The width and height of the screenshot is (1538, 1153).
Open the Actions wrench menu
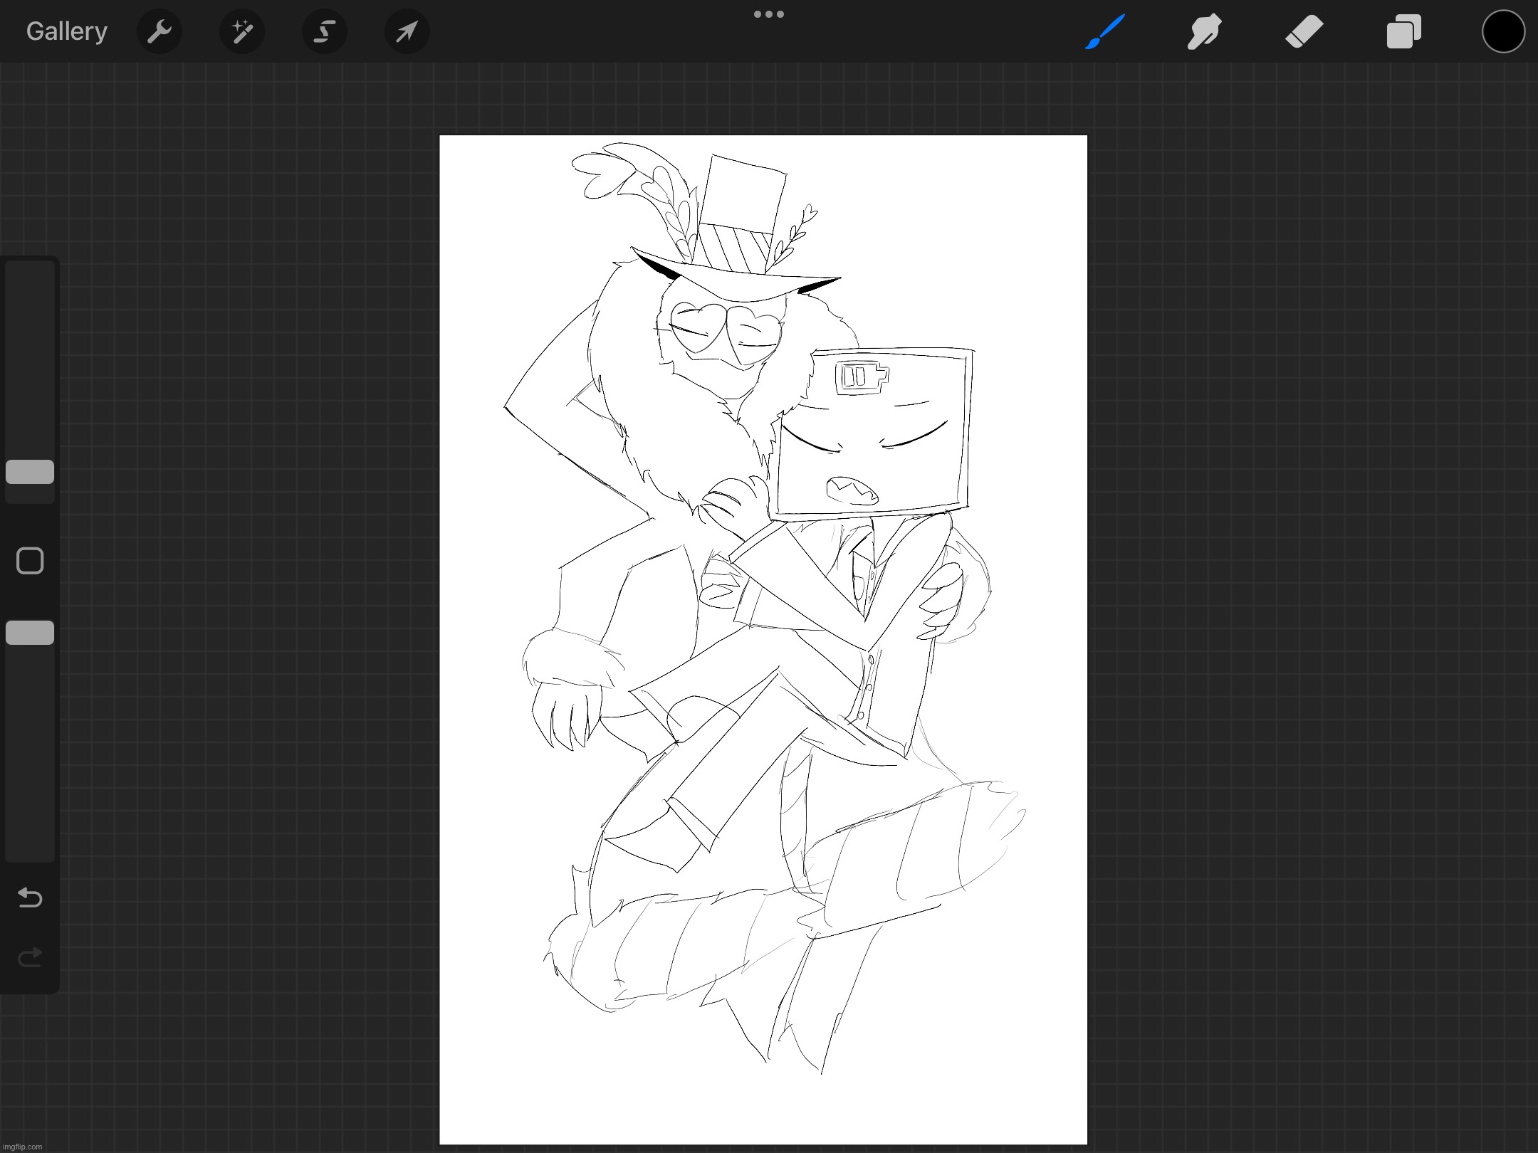click(159, 31)
